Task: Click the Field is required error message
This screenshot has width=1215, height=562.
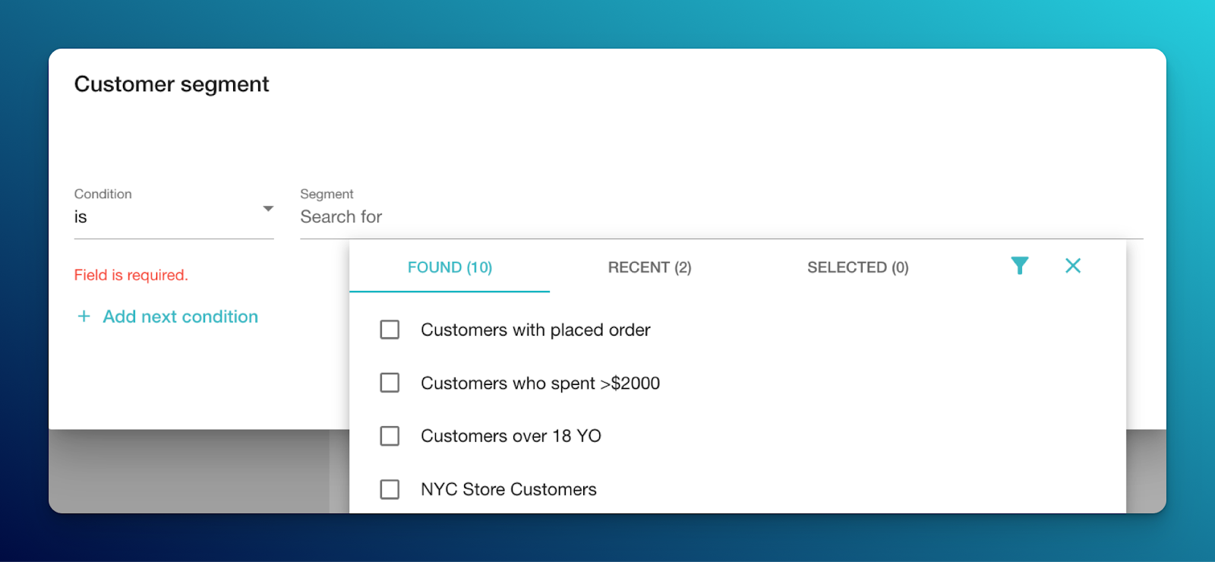Action: [131, 275]
